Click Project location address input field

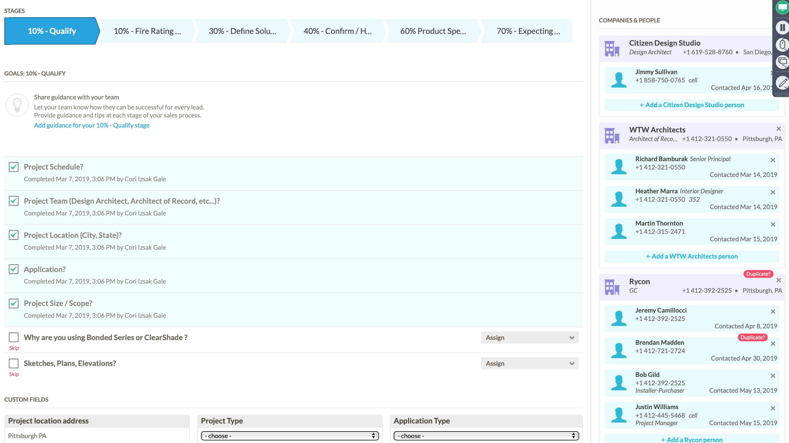click(x=97, y=436)
